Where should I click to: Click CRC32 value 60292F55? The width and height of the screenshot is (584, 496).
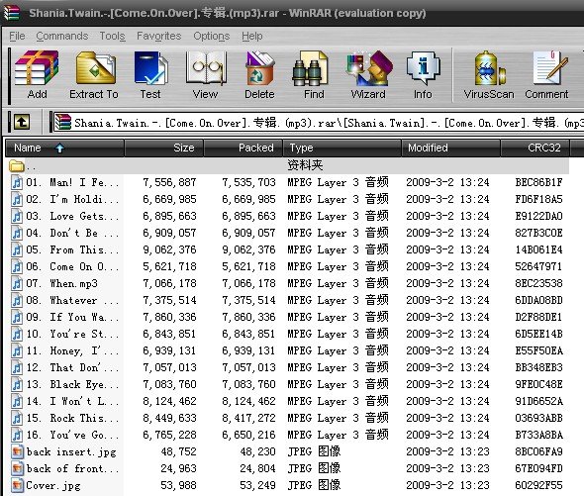[538, 485]
